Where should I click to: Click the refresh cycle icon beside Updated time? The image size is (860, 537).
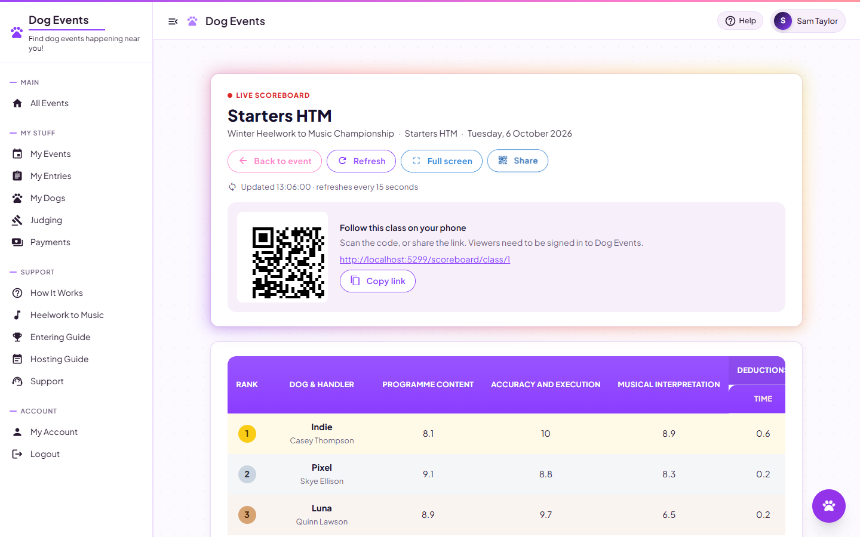[232, 187]
